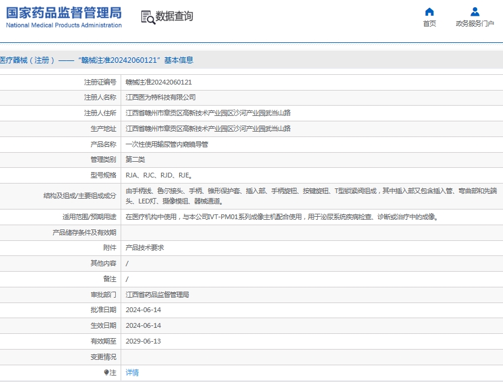The height and width of the screenshot is (384, 503).
Task: Click the 政务服务门户 text label
Action: click(x=475, y=24)
